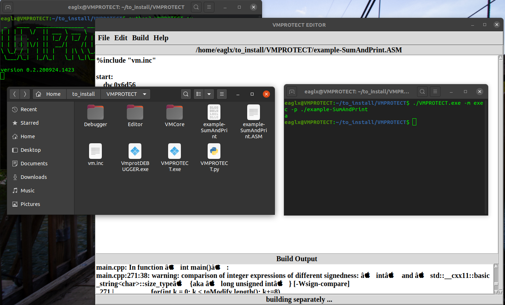This screenshot has width=505, height=305.
Task: Click the example-SumAndPrint.ASM file path header
Action: coord(299,50)
